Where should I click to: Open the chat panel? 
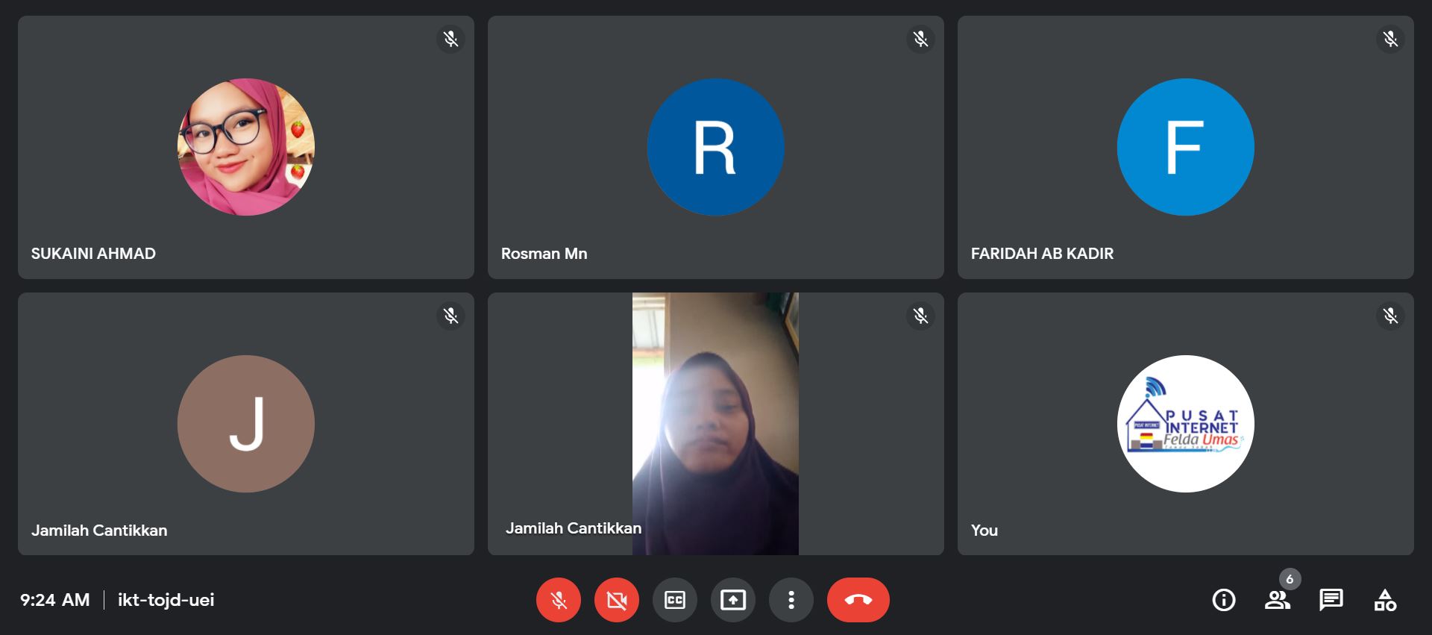[x=1331, y=600]
